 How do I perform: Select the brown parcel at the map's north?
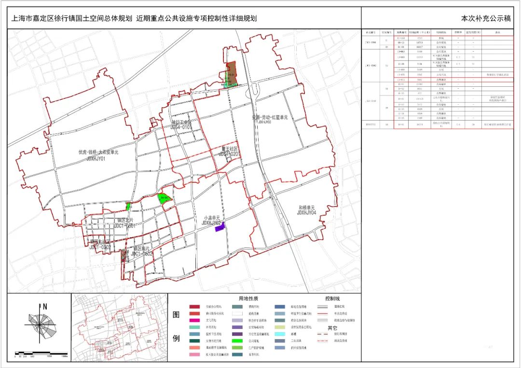point(232,73)
